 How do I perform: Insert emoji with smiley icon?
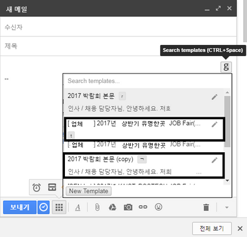coord(158,207)
